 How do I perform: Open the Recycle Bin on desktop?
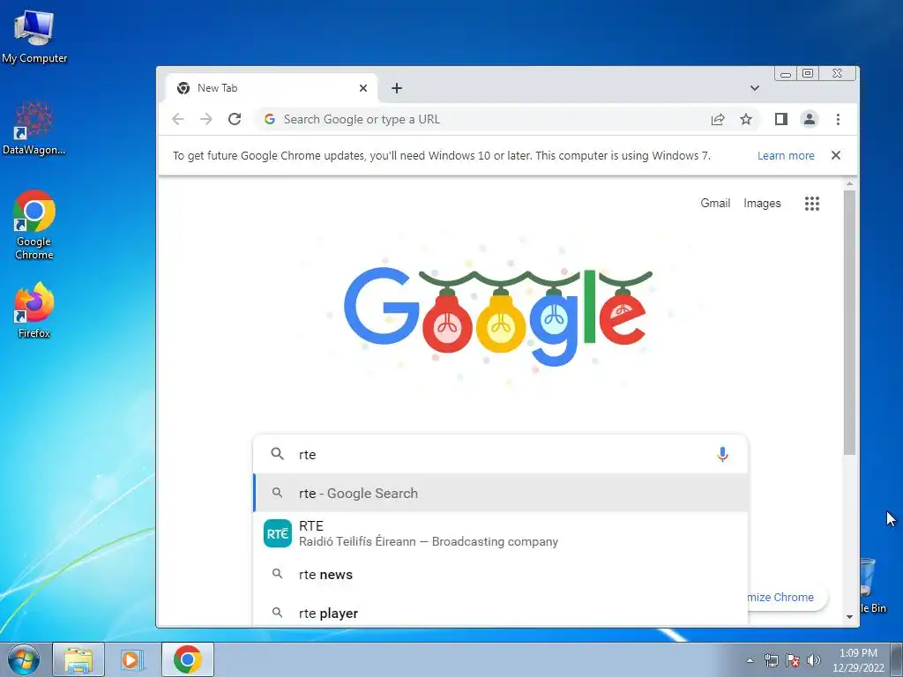coord(872,584)
